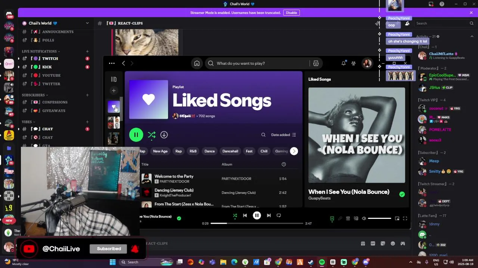This screenshot has height=268, width=478.
Task: Add channel to SUBSCRIBERS category plus
Action: coord(87,95)
